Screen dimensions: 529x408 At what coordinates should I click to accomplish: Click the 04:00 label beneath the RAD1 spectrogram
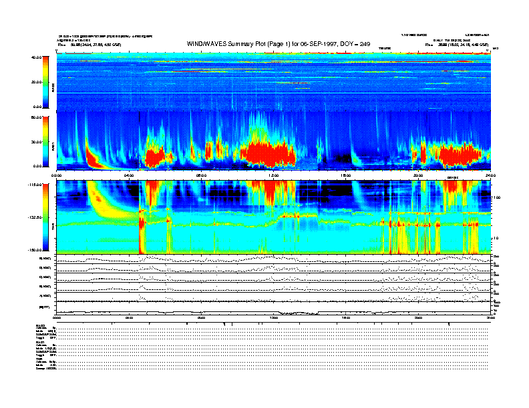click(129, 175)
